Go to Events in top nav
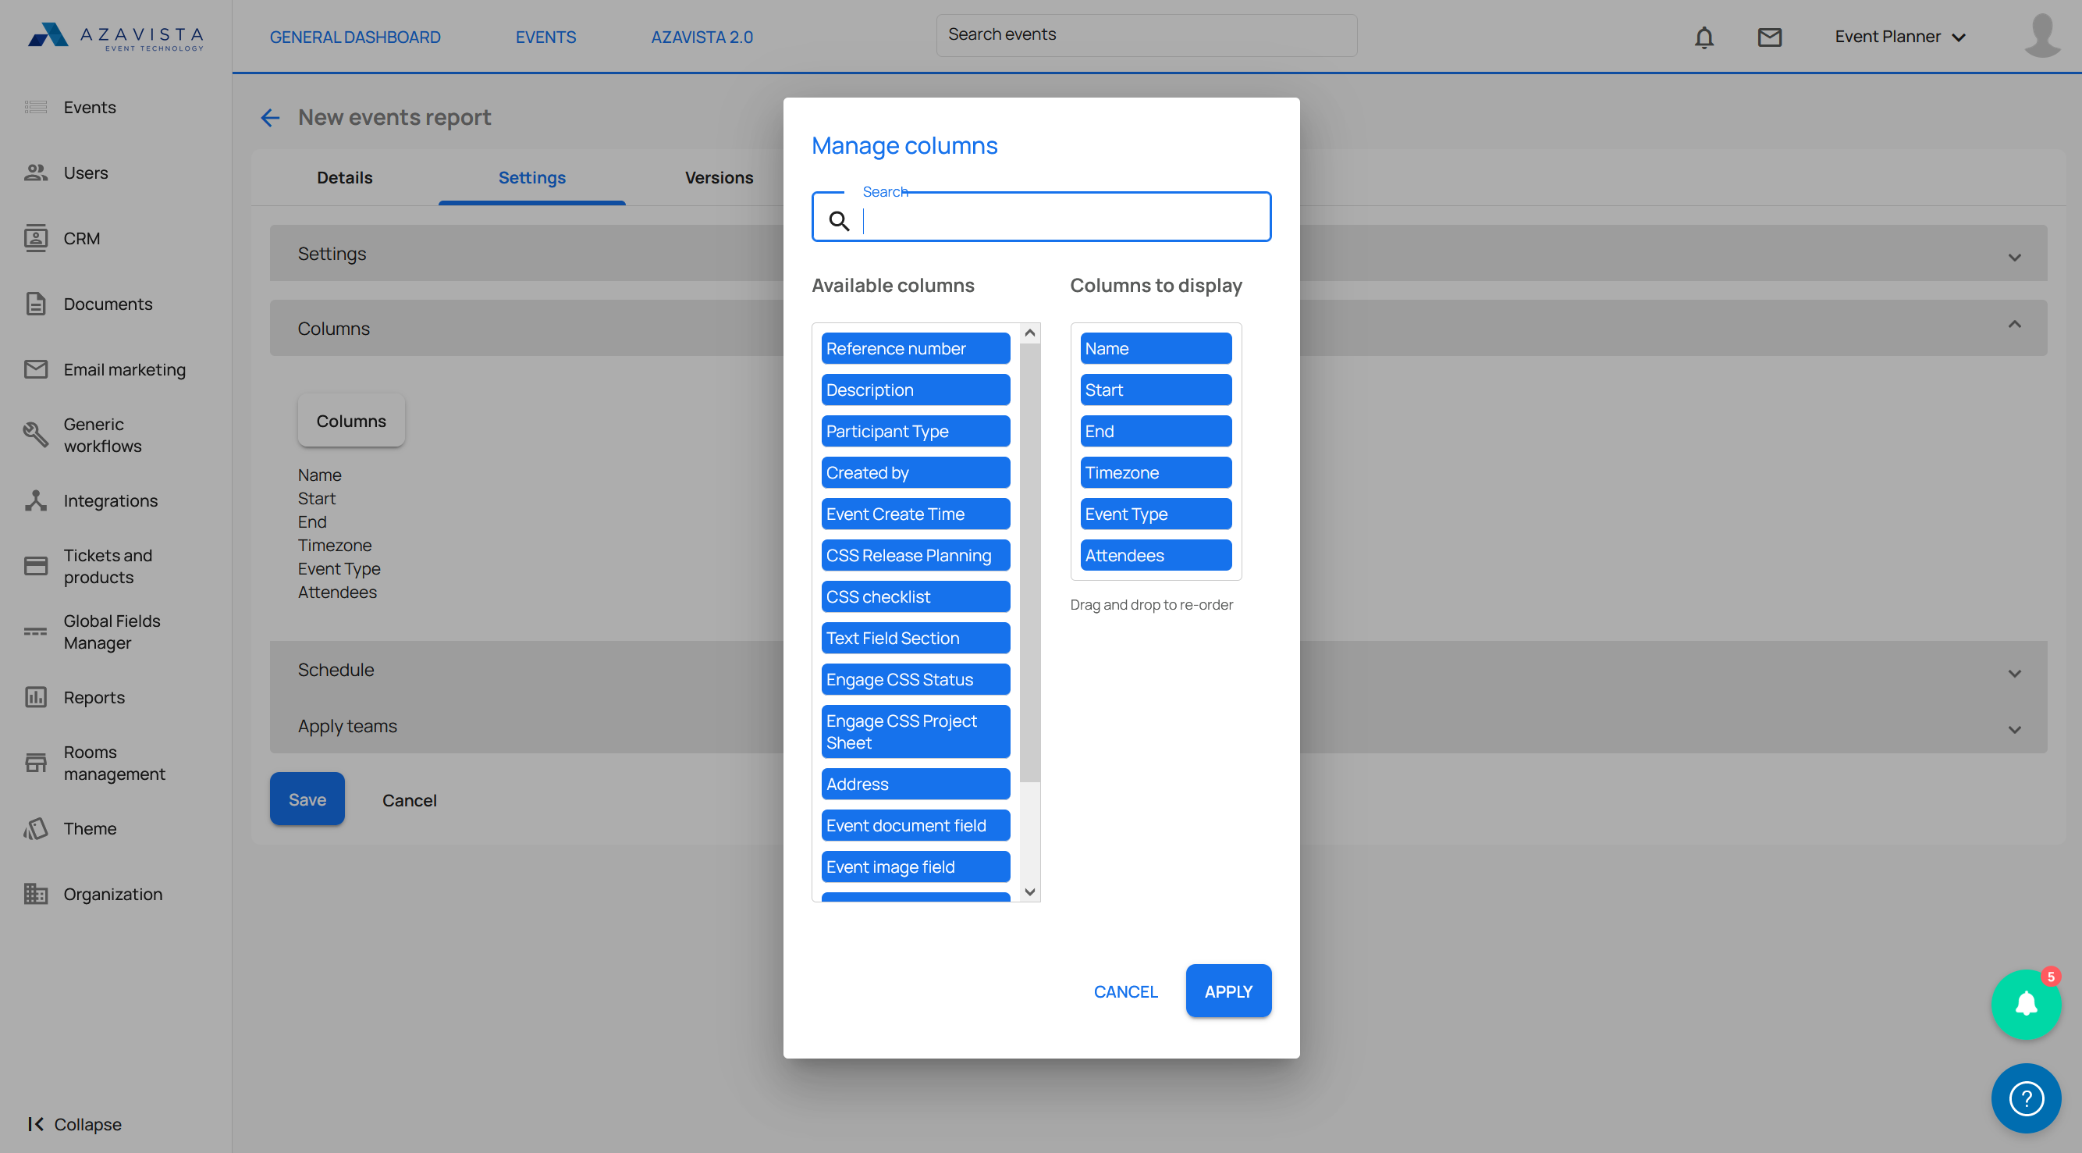The width and height of the screenshot is (2082, 1153). [545, 37]
